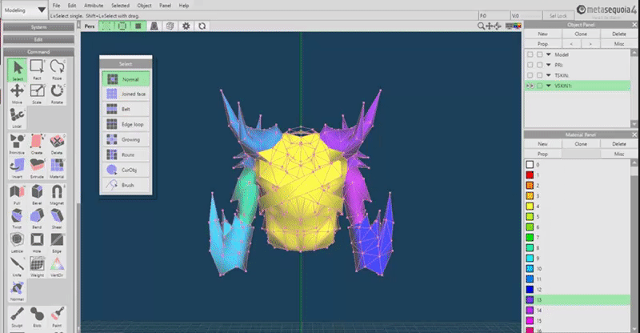The width and height of the screenshot is (640, 333).
Task: Expand the Edit panel header
Action: [x=38, y=40]
